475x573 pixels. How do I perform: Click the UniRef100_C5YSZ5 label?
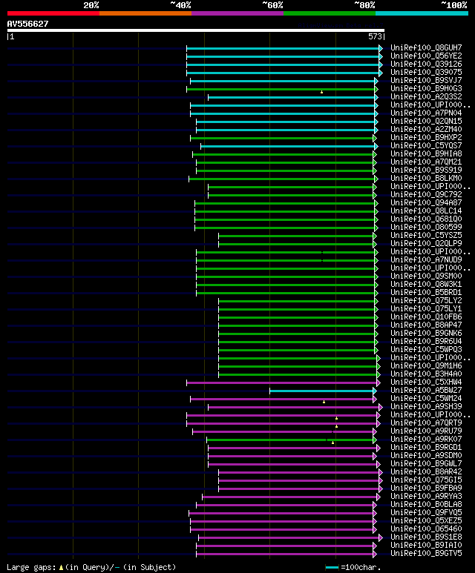(426, 235)
